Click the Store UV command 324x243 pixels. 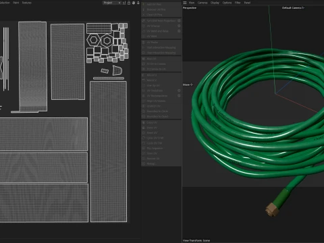pyautogui.click(x=161, y=153)
